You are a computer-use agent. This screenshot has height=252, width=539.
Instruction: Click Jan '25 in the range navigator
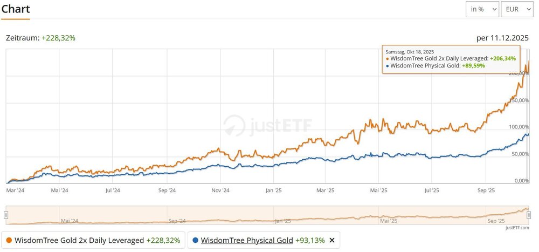[282, 221]
